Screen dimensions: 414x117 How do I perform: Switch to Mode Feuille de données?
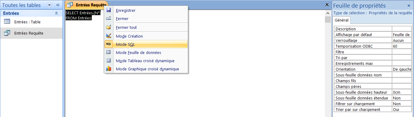pos(146,52)
